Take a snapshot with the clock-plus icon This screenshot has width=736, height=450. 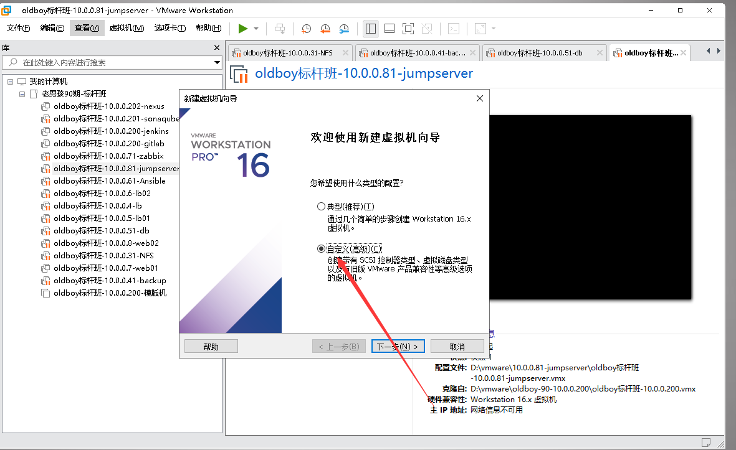tap(306, 29)
